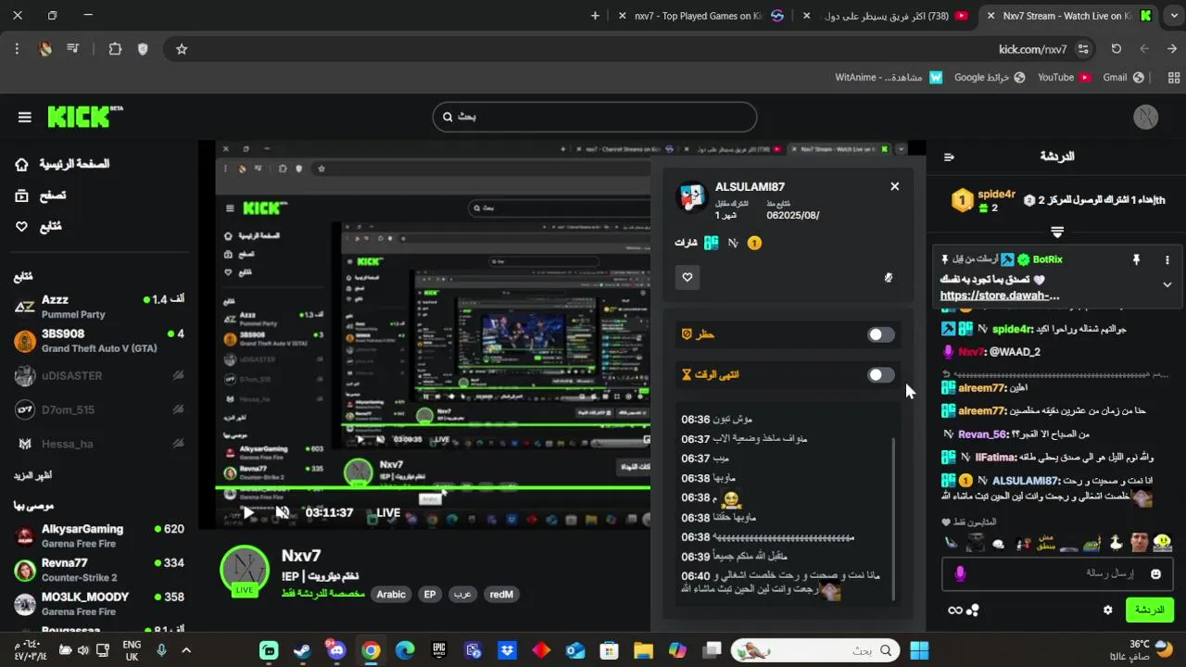Open Hessa_ha channel in sidebar
This screenshot has width=1186, height=667.
[x=99, y=444]
